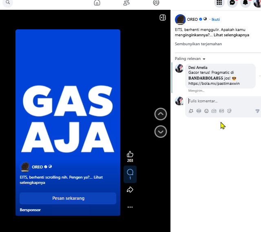
Task: Open the account profile picture menu
Action: click(257, 3)
